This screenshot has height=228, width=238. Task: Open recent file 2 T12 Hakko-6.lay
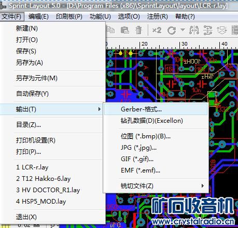[52, 179]
